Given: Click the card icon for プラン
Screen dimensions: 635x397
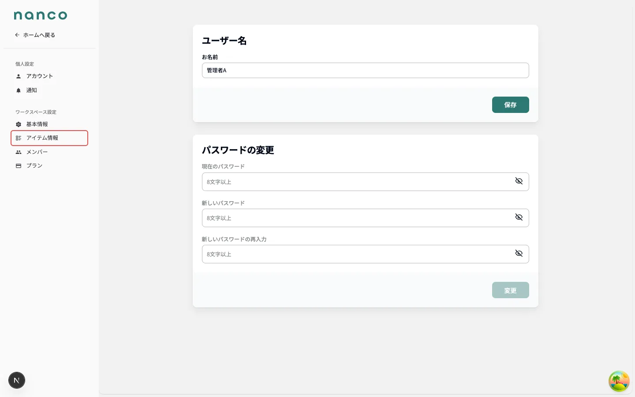Looking at the screenshot, I should (19, 166).
